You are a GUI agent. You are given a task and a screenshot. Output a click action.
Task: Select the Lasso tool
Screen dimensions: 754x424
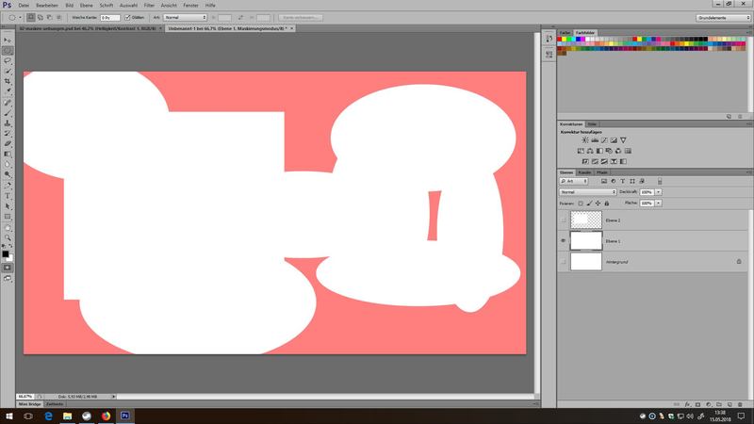click(8, 59)
